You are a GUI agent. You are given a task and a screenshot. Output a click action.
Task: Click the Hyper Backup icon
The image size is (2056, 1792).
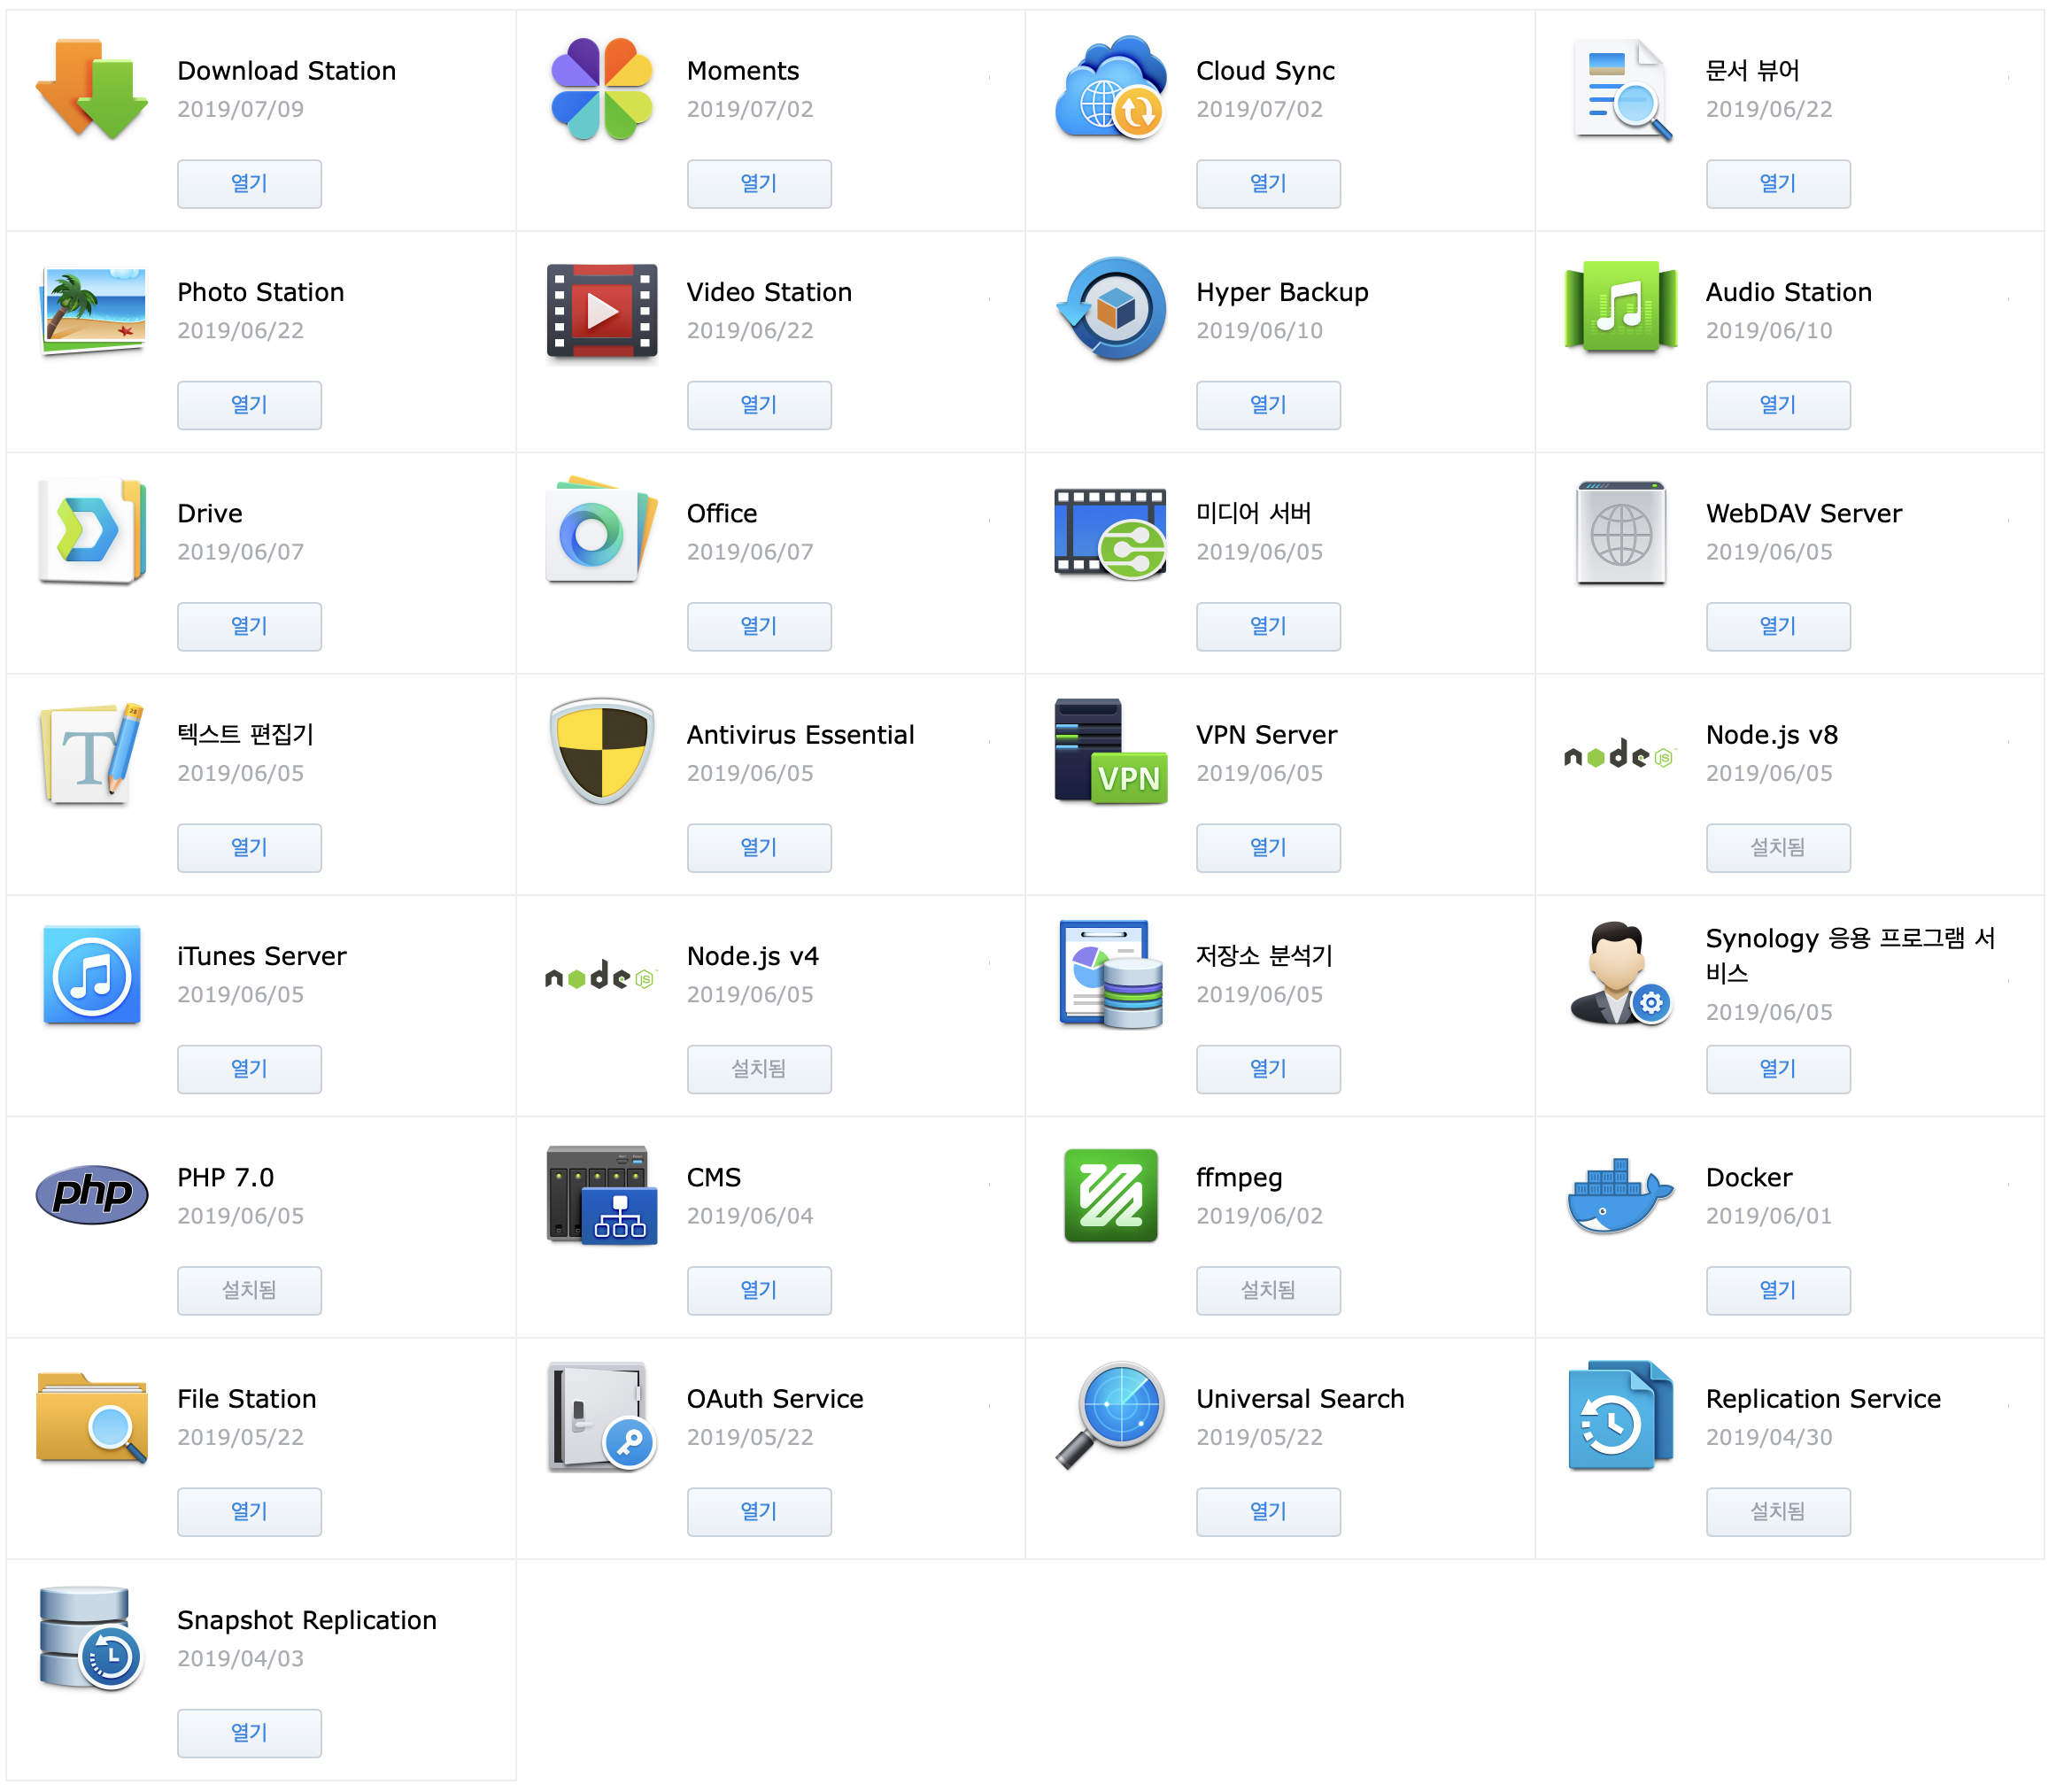tap(1111, 311)
